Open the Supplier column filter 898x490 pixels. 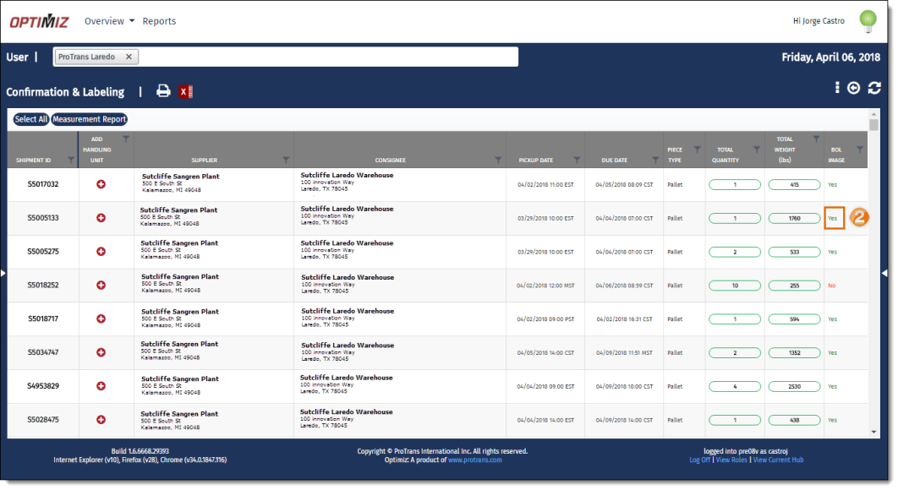point(285,160)
